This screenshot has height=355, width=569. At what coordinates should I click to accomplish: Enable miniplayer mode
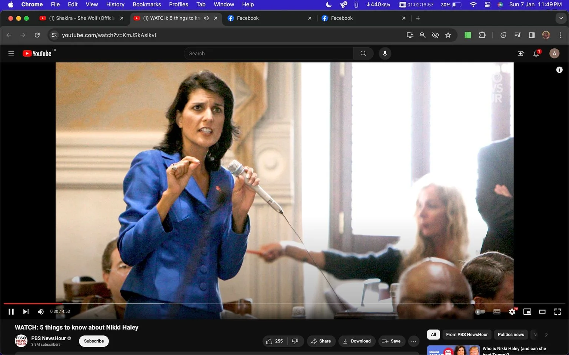527,312
